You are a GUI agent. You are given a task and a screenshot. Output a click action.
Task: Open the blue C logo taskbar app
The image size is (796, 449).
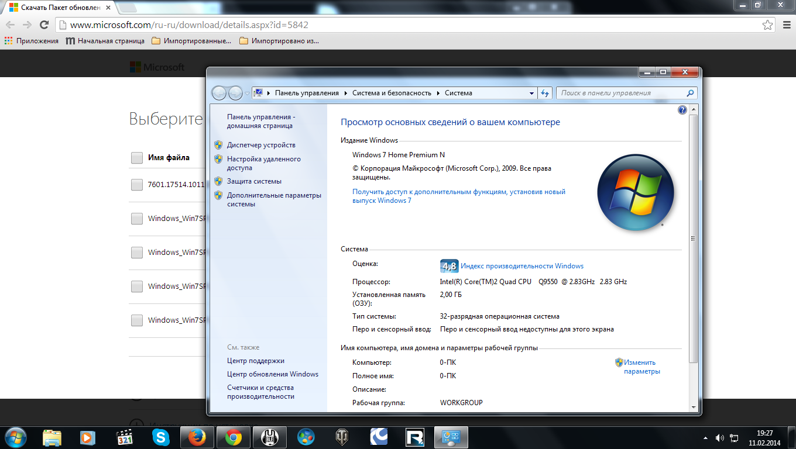(379, 437)
